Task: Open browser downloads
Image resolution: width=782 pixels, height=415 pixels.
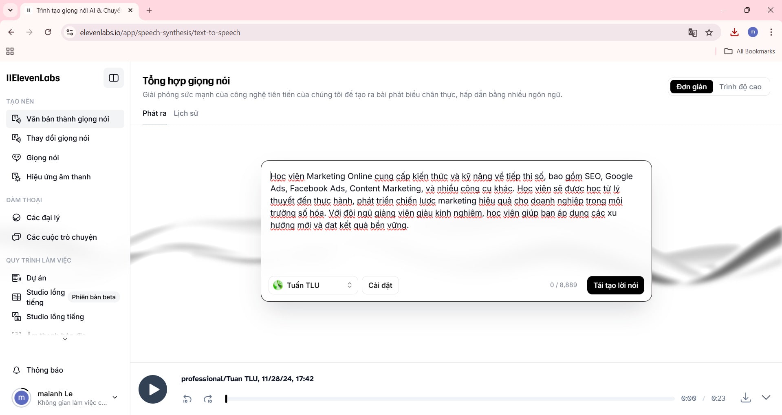Action: point(734,32)
